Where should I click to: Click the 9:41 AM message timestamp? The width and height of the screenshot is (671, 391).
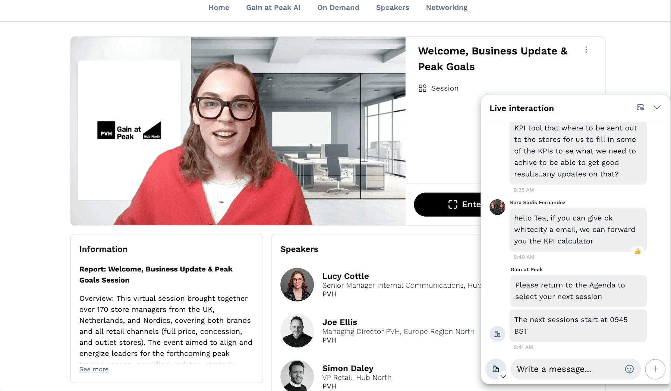[523, 347]
